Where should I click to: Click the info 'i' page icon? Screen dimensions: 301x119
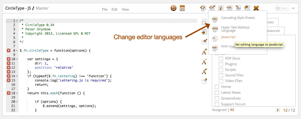pos(221,8)
